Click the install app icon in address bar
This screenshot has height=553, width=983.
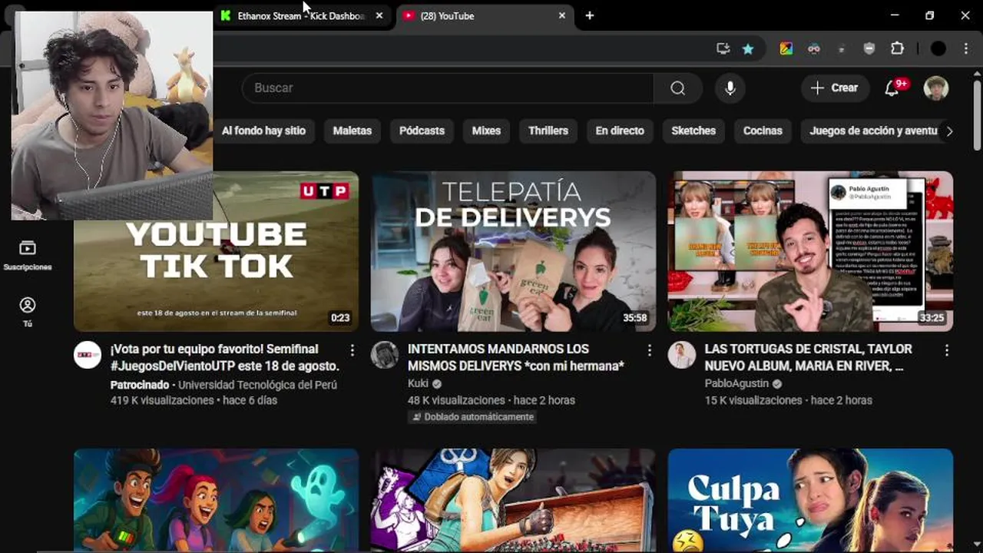click(723, 48)
